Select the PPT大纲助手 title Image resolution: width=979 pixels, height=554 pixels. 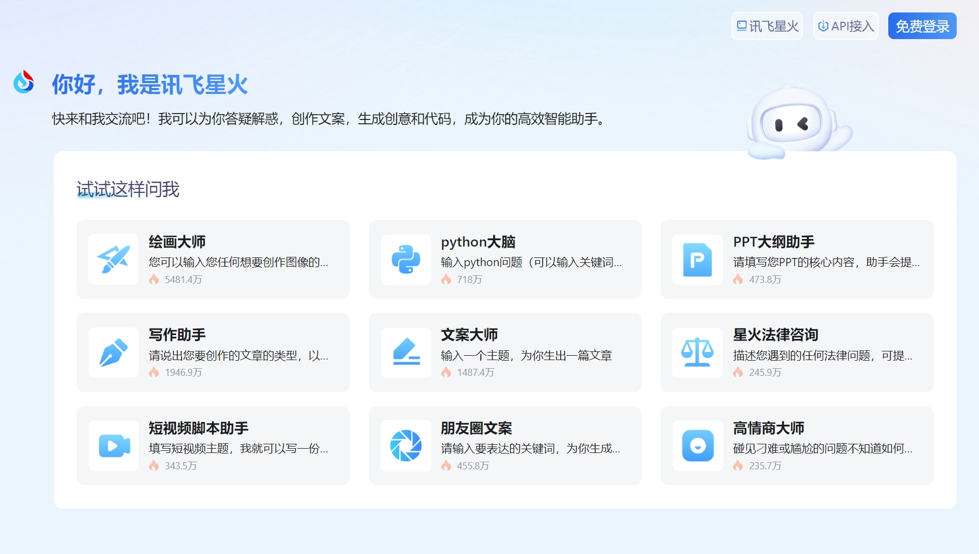774,242
